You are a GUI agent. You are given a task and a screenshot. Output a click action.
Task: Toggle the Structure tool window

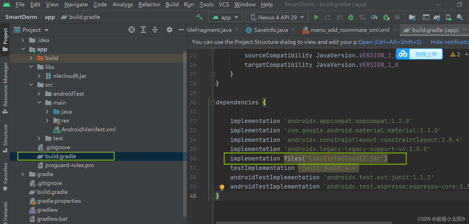tap(5, 138)
